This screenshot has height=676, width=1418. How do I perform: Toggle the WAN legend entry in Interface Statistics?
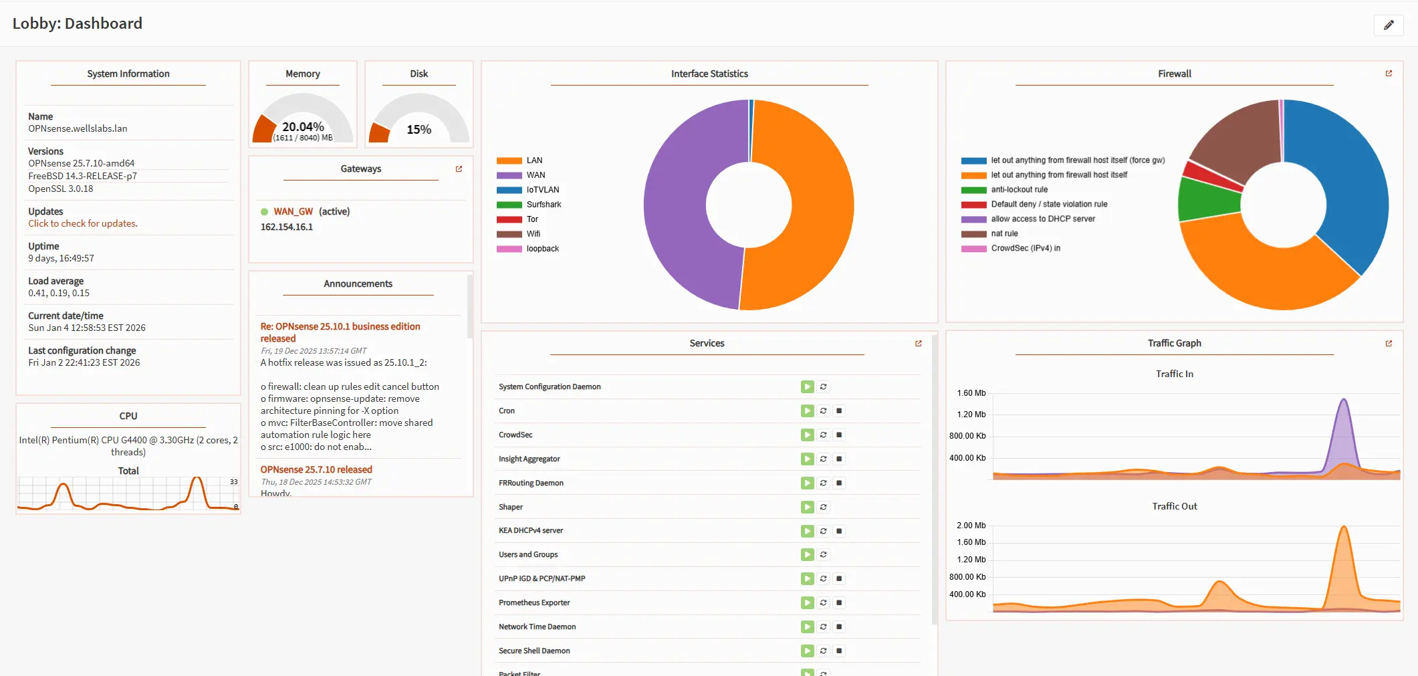tap(521, 175)
